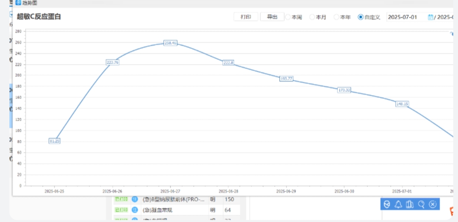Click the shield icon in blue toolbar
Screen dimensions: 458x222
[x=387, y=204]
